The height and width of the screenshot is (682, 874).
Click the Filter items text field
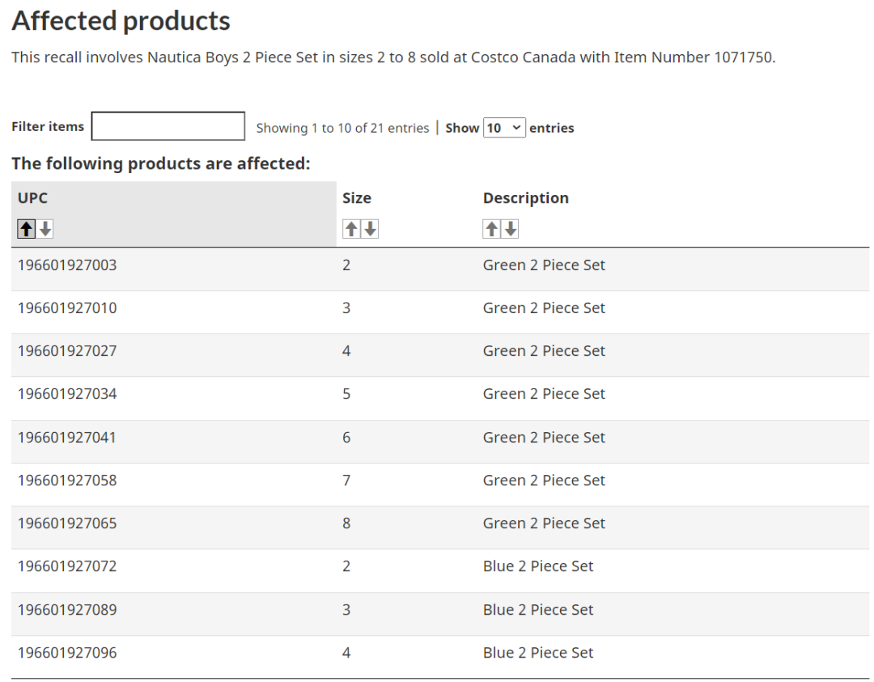(x=168, y=126)
